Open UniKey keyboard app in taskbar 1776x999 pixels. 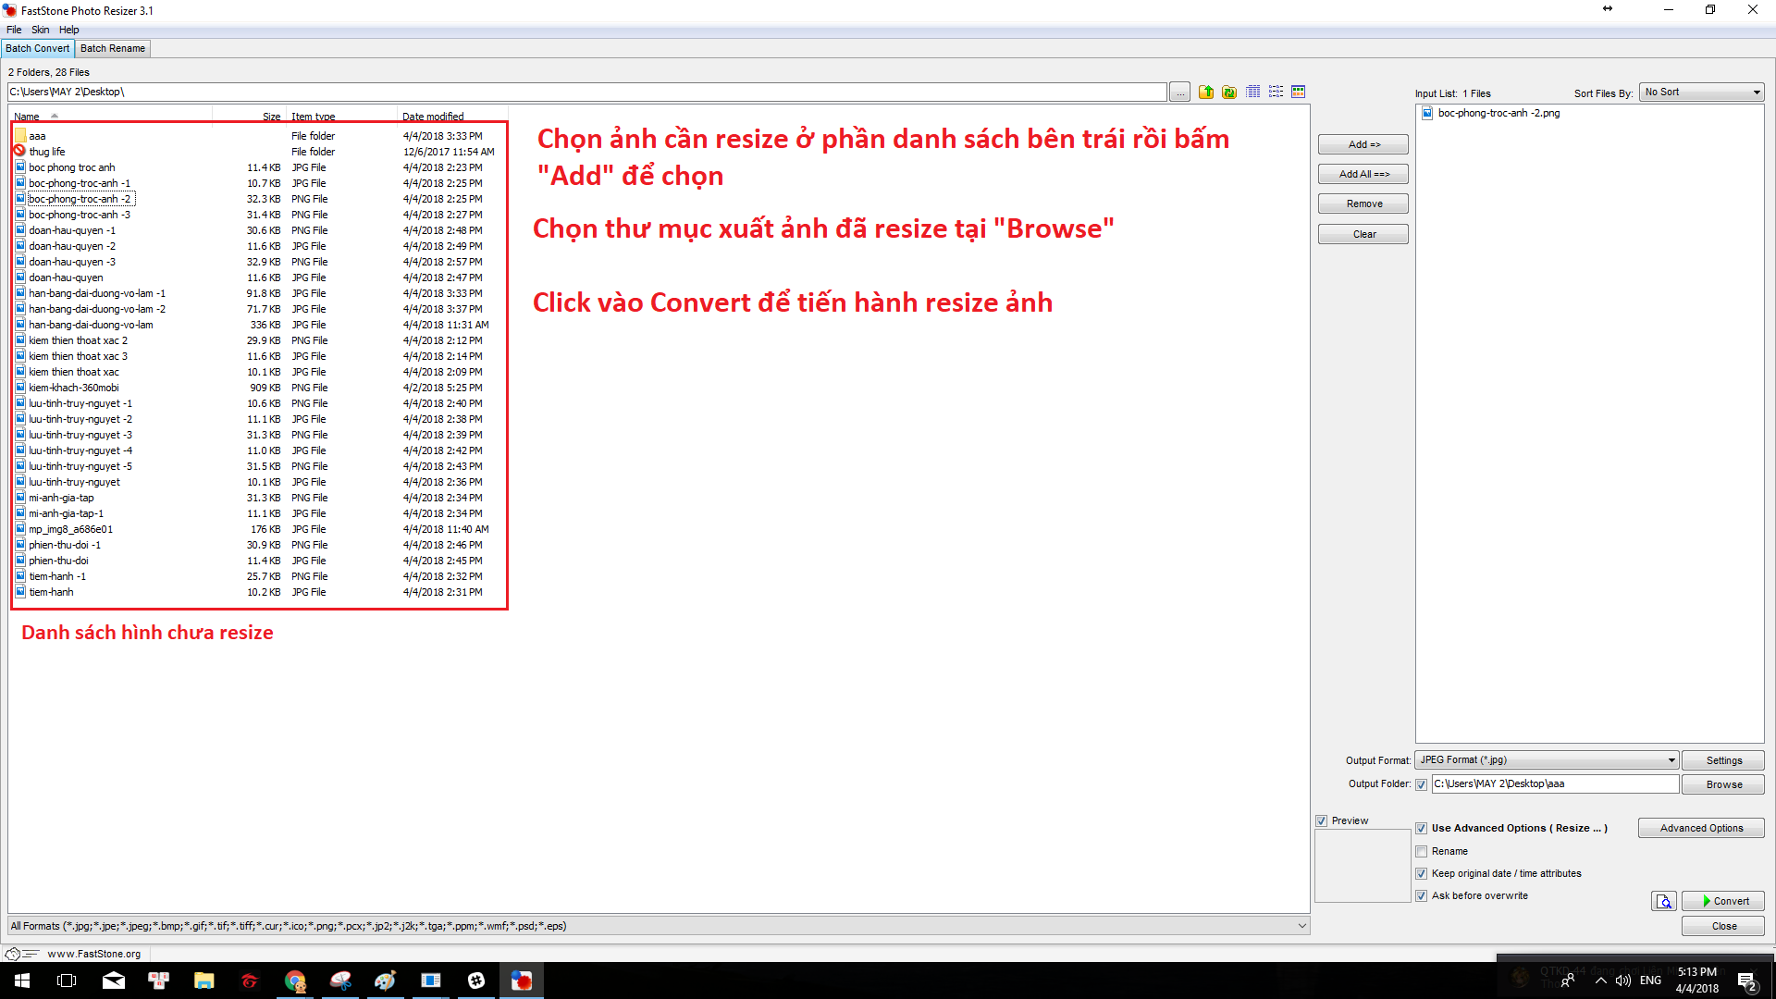(159, 980)
